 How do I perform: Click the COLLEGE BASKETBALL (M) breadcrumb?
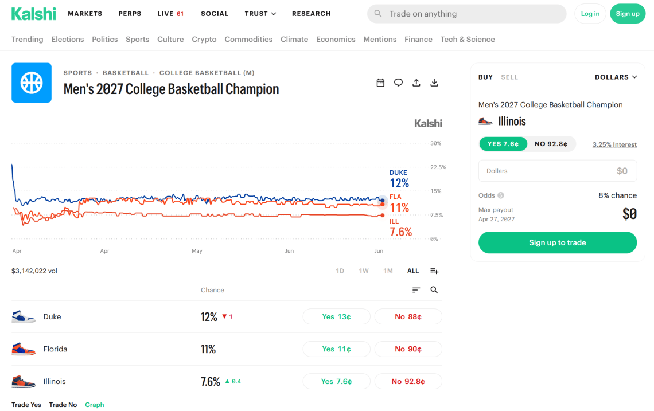pyautogui.click(x=207, y=73)
